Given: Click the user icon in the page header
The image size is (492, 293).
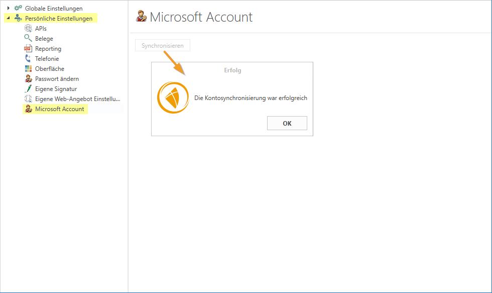Looking at the screenshot, I should coord(141,17).
